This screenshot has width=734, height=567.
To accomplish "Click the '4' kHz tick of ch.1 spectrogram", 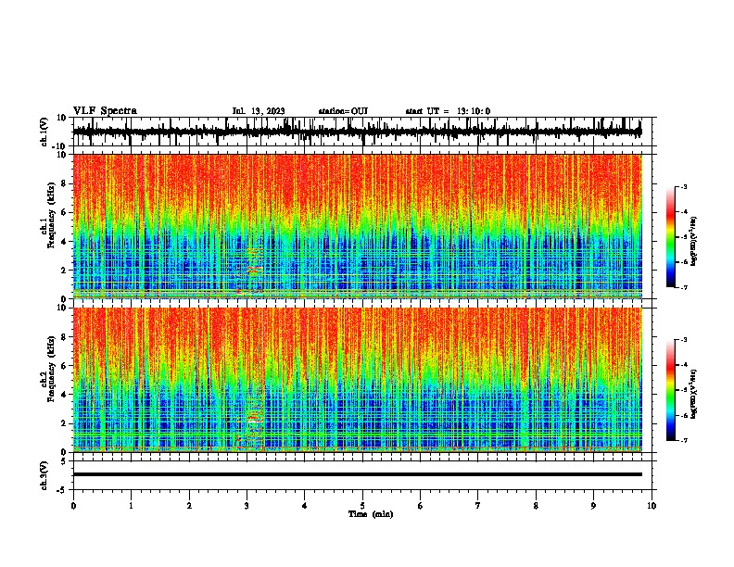I will pos(64,242).
